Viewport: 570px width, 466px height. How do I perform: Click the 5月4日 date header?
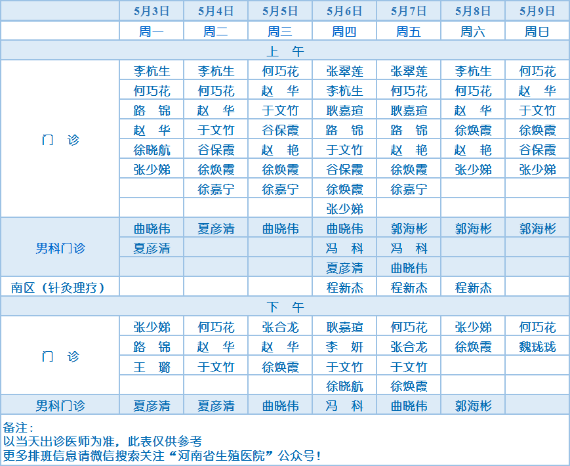pyautogui.click(x=216, y=11)
